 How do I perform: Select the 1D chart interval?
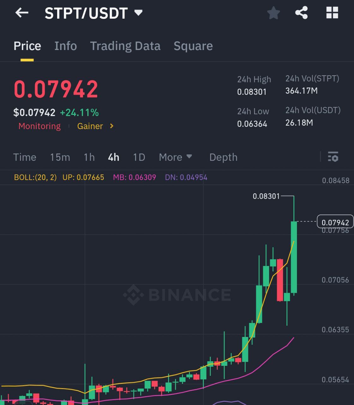pos(139,157)
